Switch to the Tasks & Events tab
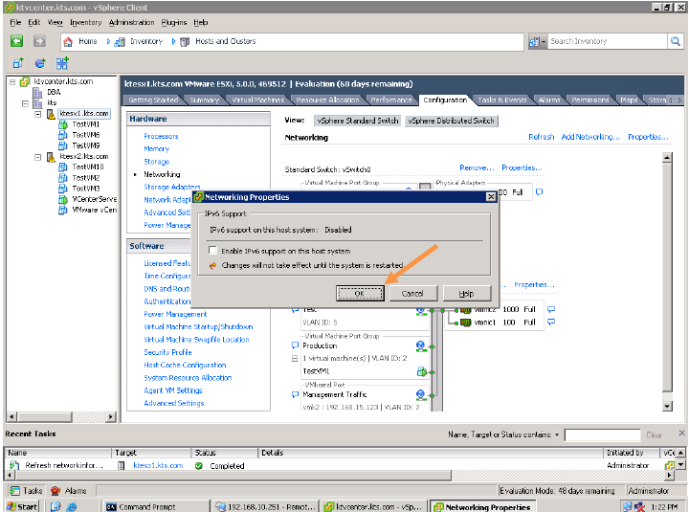The width and height of the screenshot is (689, 512). pos(501,100)
